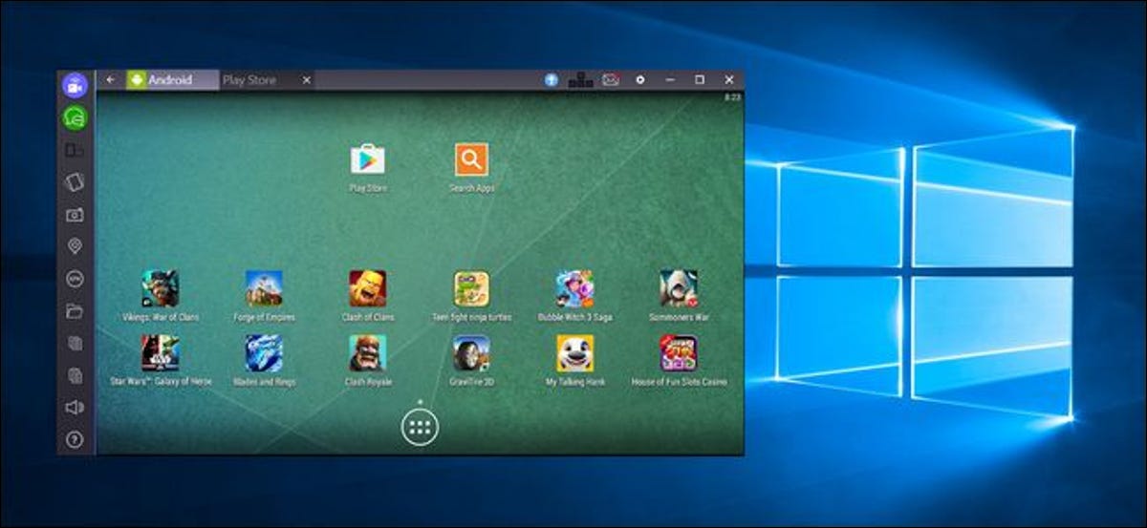The image size is (1147, 528).
Task: Click the rotate screen sidebar icon
Action: coord(75,181)
